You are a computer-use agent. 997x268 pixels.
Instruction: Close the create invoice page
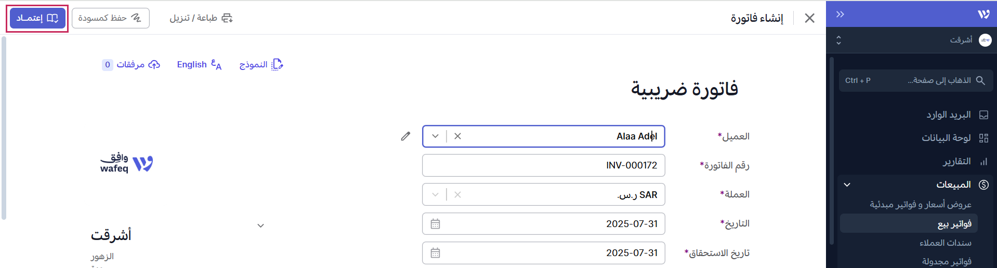point(809,18)
